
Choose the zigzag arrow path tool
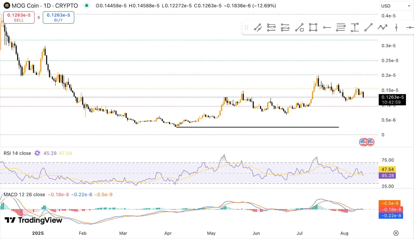382,27
